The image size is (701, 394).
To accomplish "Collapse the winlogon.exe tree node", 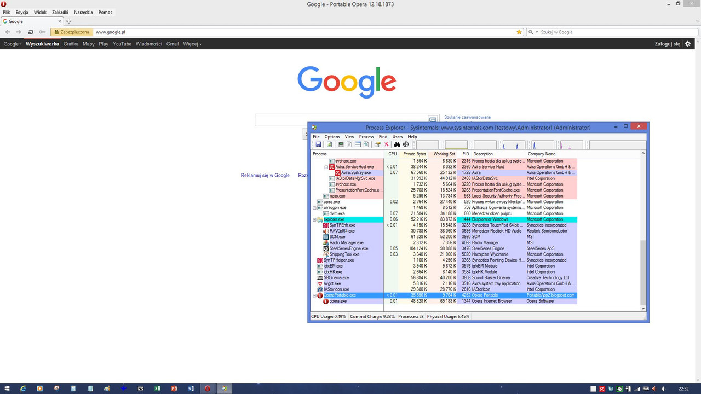I will pos(314,208).
